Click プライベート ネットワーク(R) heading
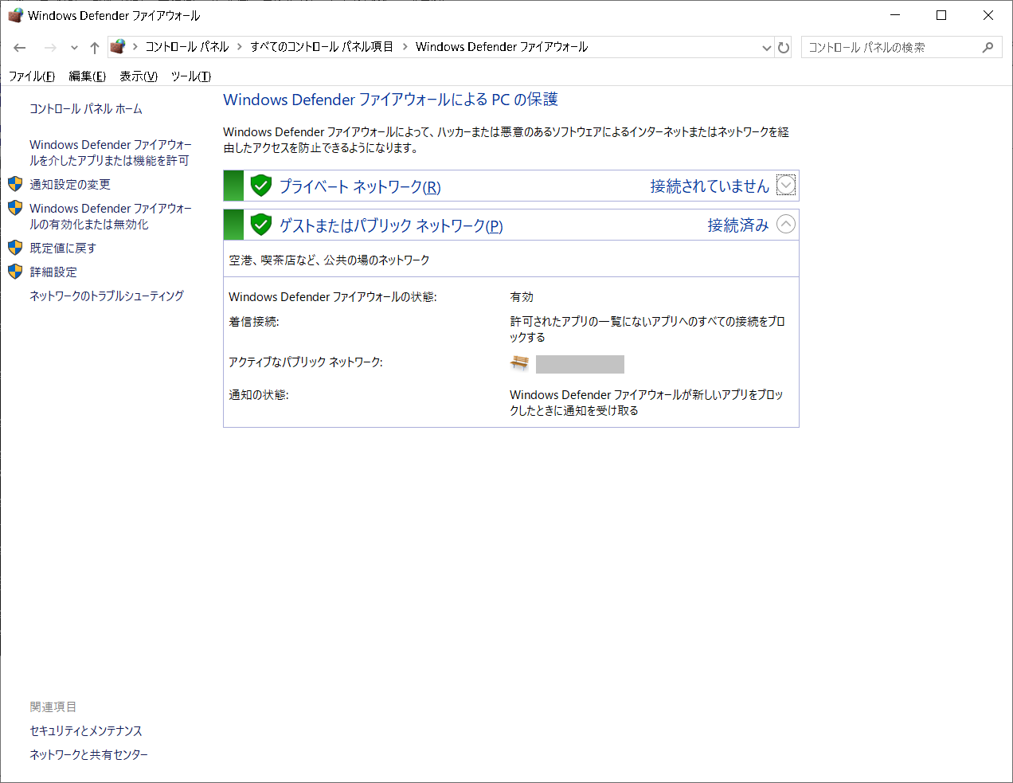Viewport: 1013px width, 783px height. coord(360,186)
